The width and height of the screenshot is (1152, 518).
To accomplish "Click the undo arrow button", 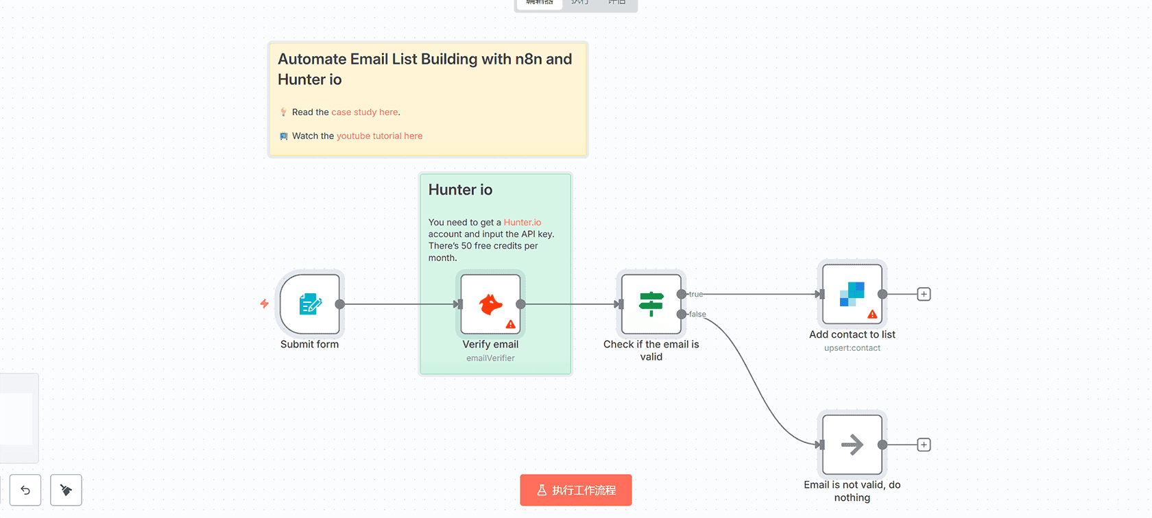I will [25, 490].
